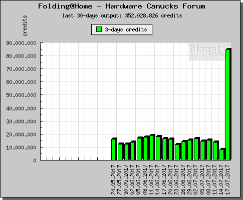Screen dimensions: 243x200
Task: Click the 17.07.2017 date label
Action: point(227,180)
